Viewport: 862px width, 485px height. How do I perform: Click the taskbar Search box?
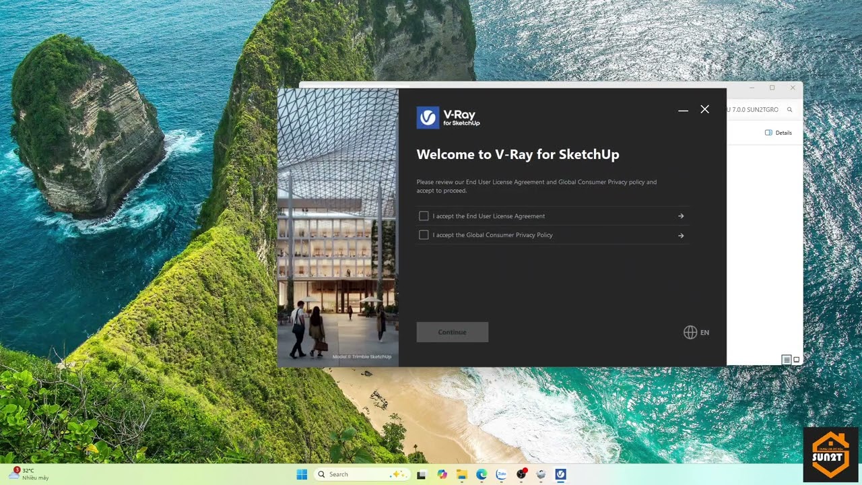coord(362,474)
